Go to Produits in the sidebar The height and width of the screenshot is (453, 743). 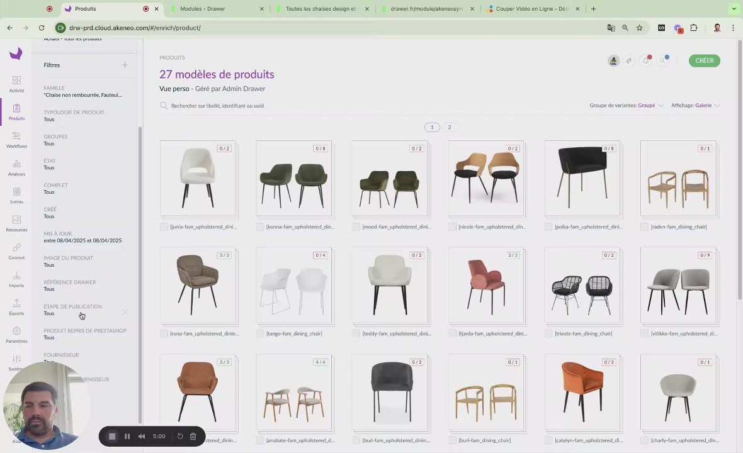(x=16, y=112)
